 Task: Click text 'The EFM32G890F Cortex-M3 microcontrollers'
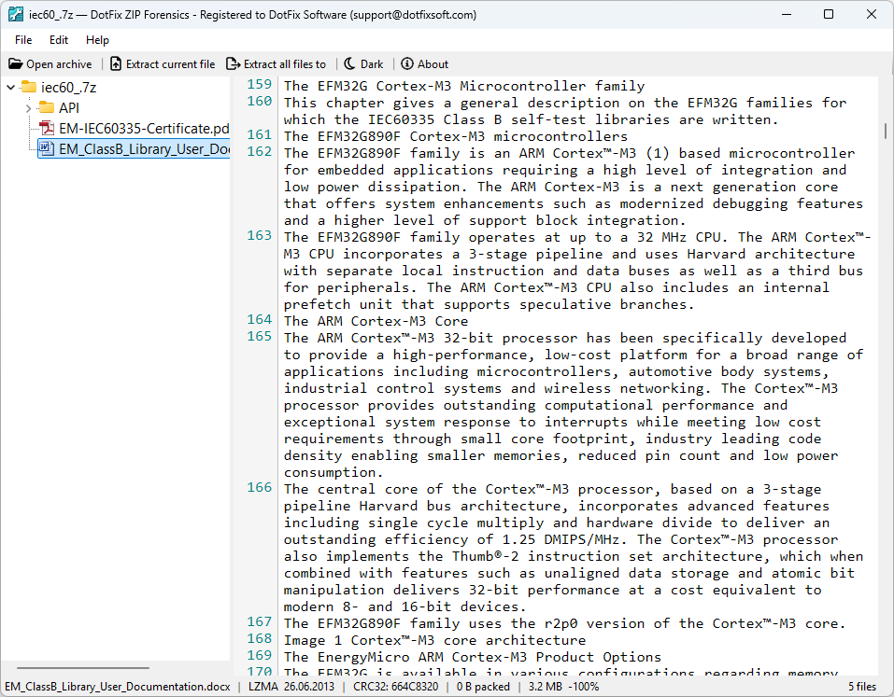pyautogui.click(x=456, y=136)
